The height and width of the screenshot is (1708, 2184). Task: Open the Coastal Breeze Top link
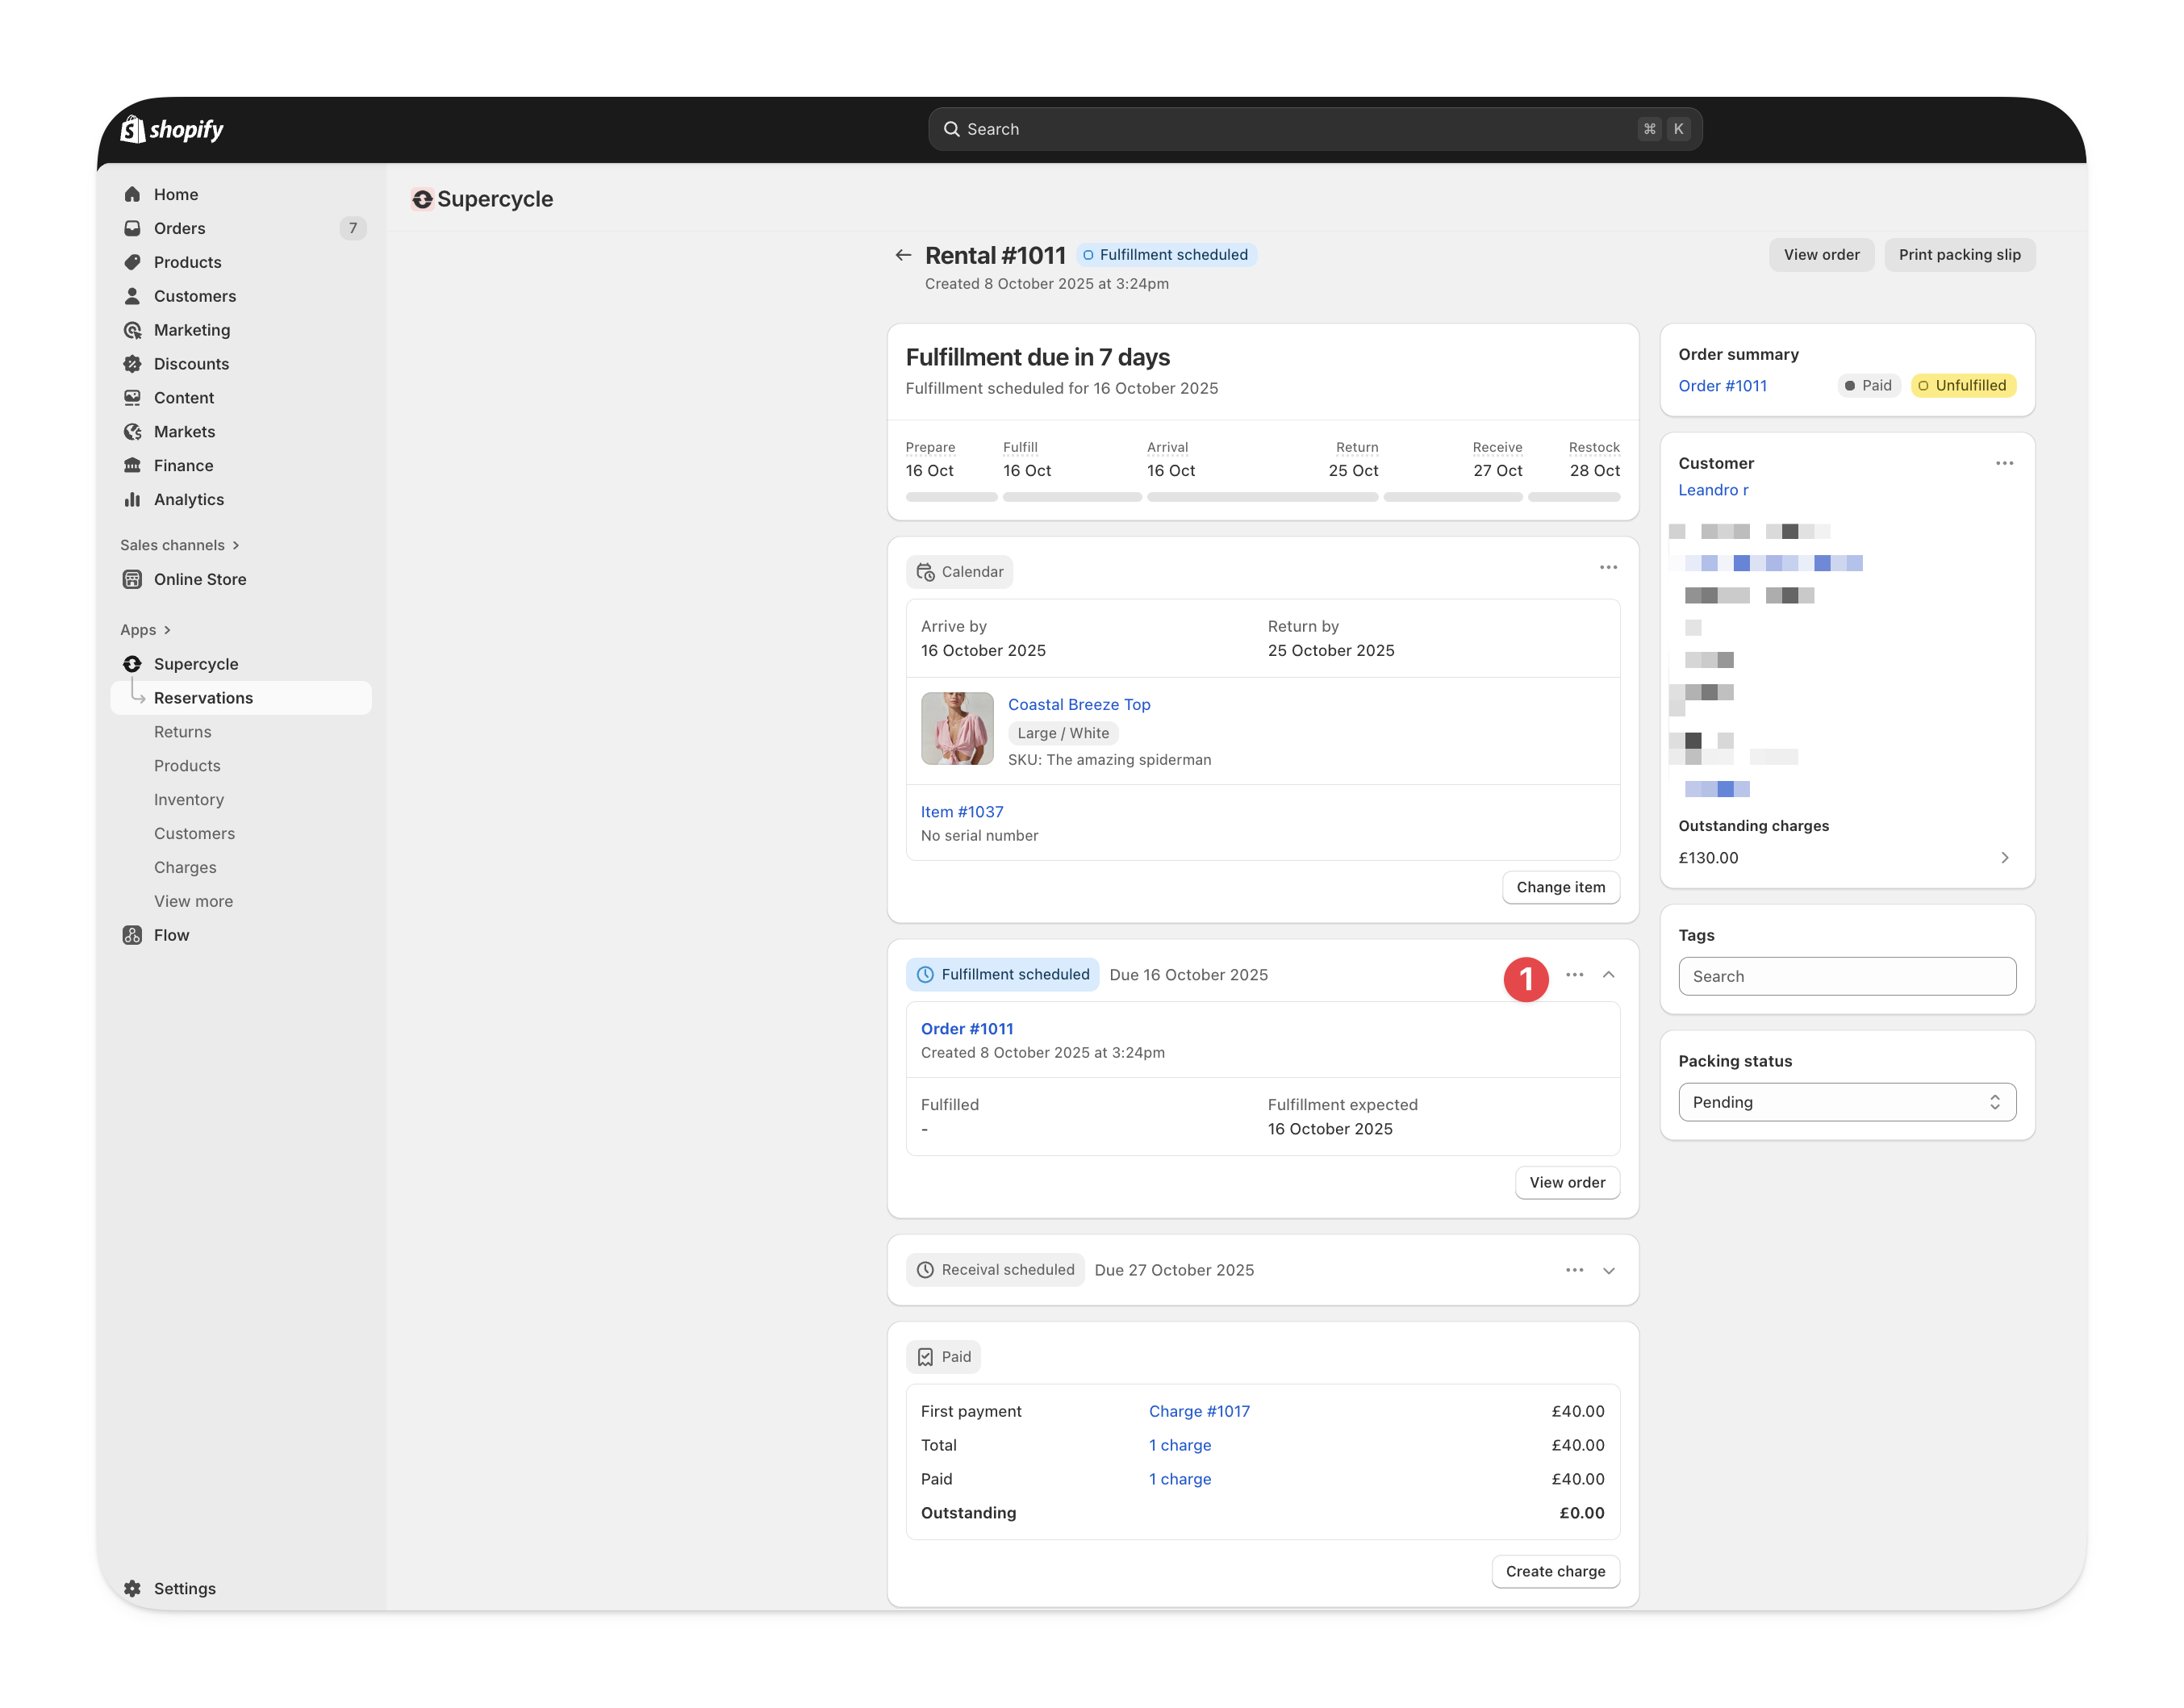1079,705
